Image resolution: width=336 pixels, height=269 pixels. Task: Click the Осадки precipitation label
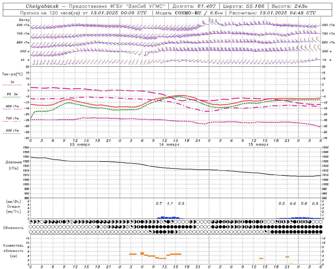pos(13,206)
